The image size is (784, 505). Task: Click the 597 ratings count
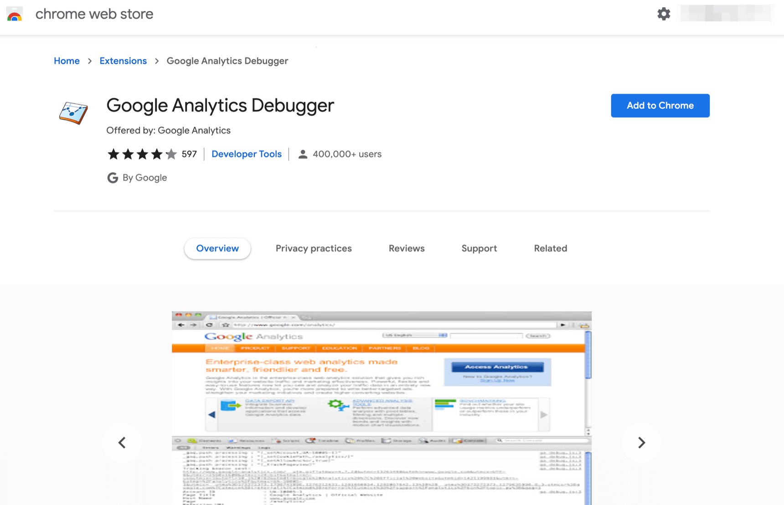189,154
